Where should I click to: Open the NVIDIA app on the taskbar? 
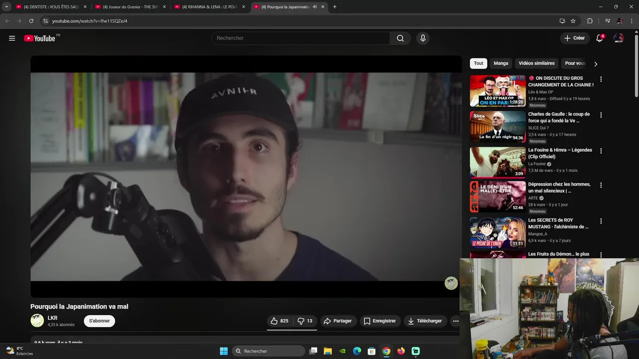tap(342, 351)
